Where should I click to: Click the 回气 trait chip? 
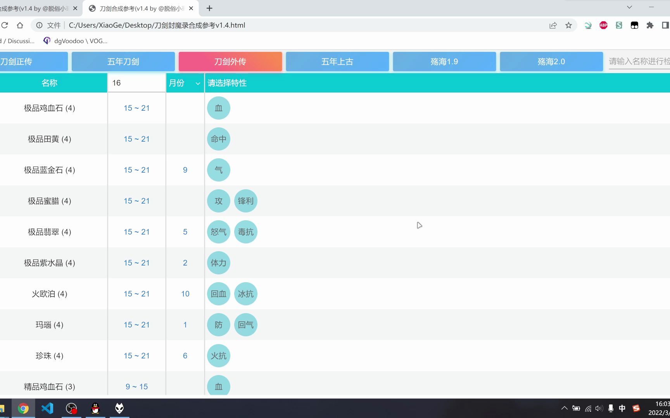[x=246, y=325]
